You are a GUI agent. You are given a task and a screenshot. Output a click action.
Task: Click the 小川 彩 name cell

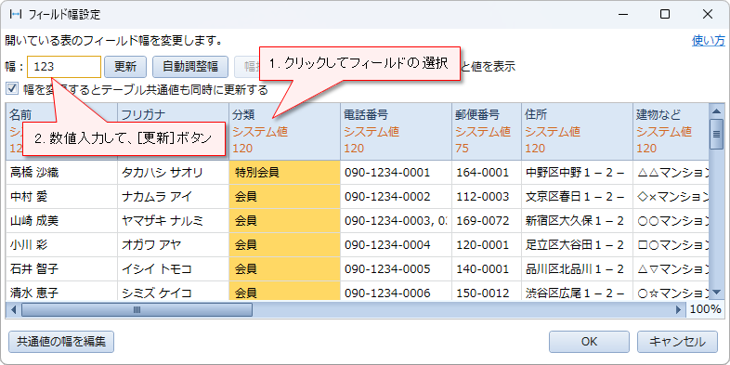[x=61, y=245]
